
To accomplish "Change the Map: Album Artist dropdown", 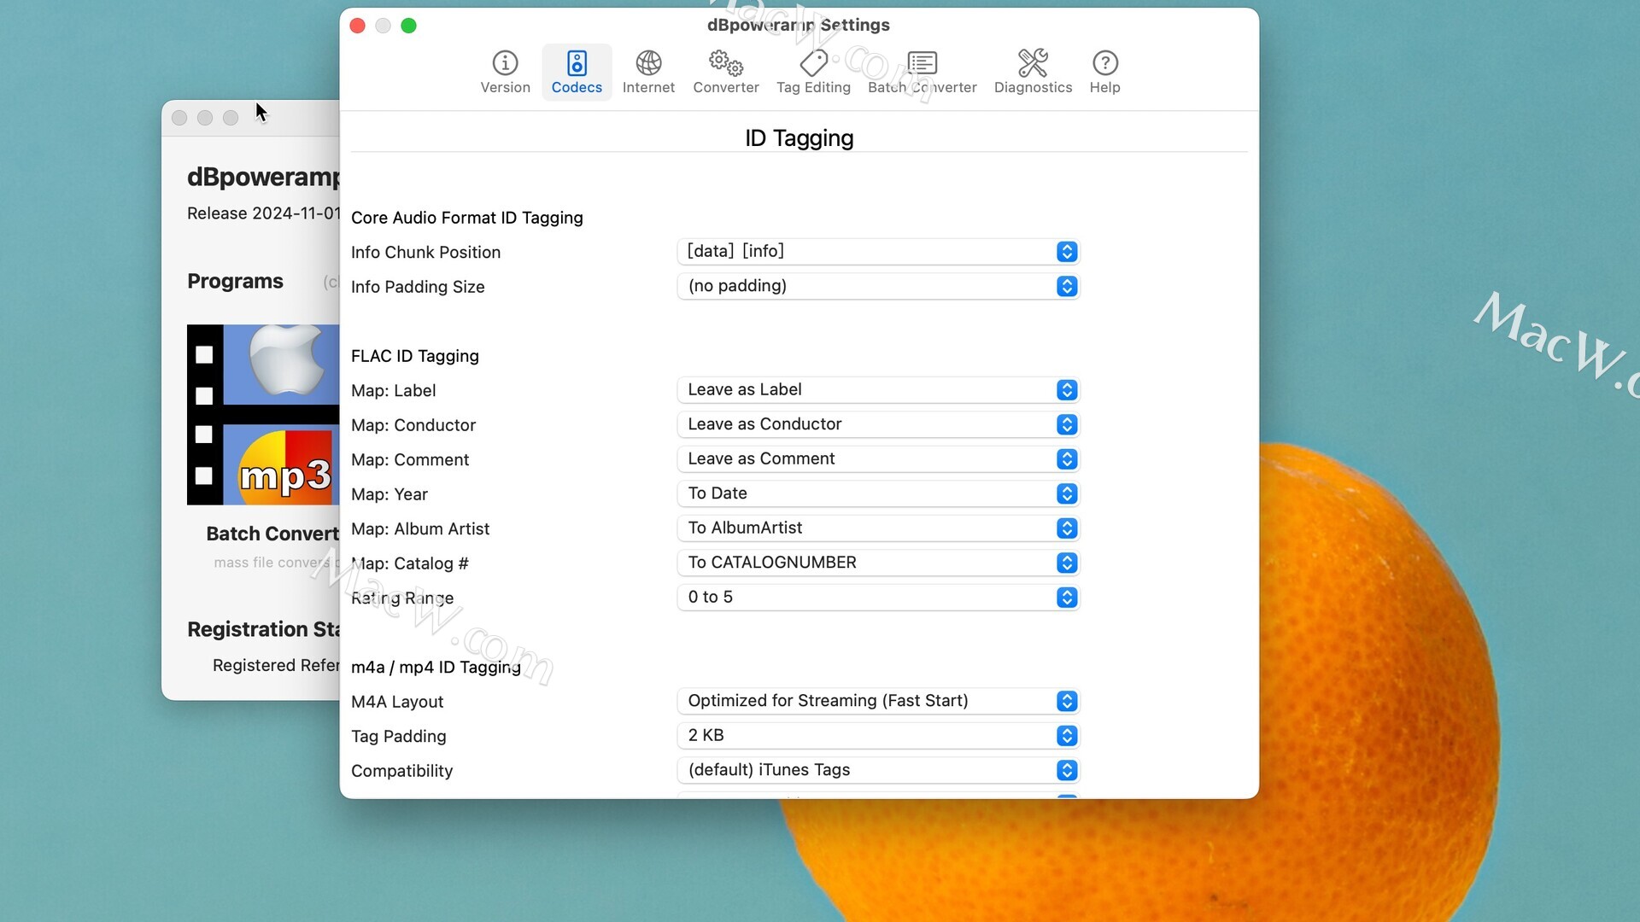I will pos(878,528).
